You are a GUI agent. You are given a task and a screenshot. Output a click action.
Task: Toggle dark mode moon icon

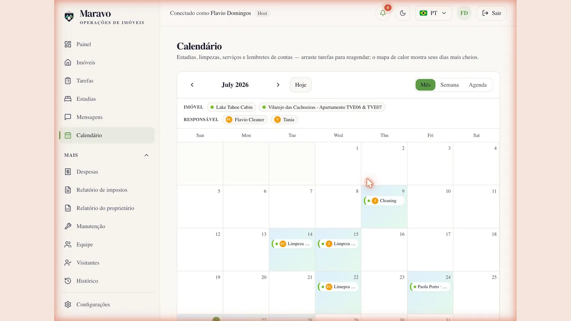coord(403,13)
